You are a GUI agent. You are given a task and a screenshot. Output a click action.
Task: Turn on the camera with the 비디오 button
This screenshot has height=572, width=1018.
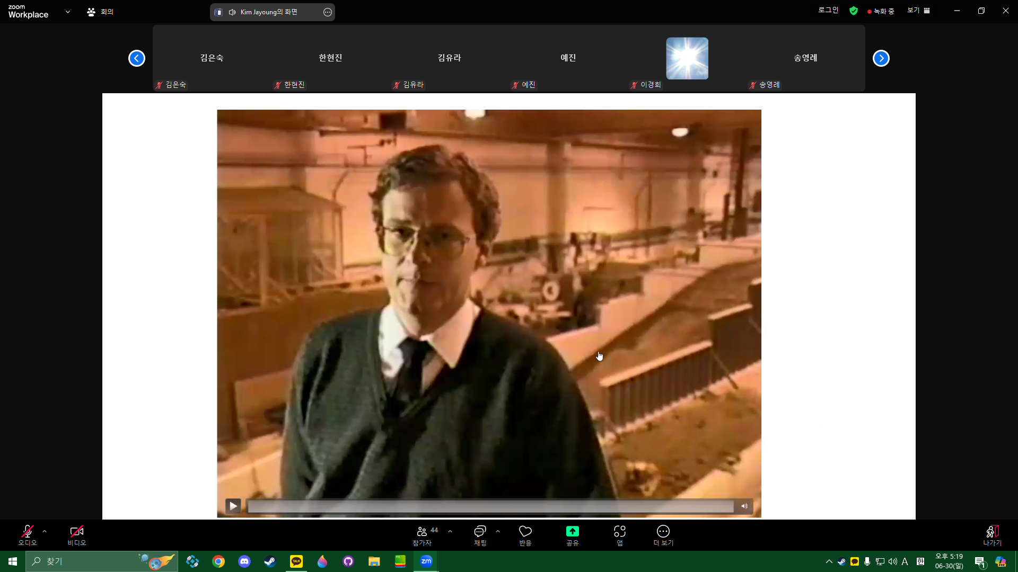point(77,535)
